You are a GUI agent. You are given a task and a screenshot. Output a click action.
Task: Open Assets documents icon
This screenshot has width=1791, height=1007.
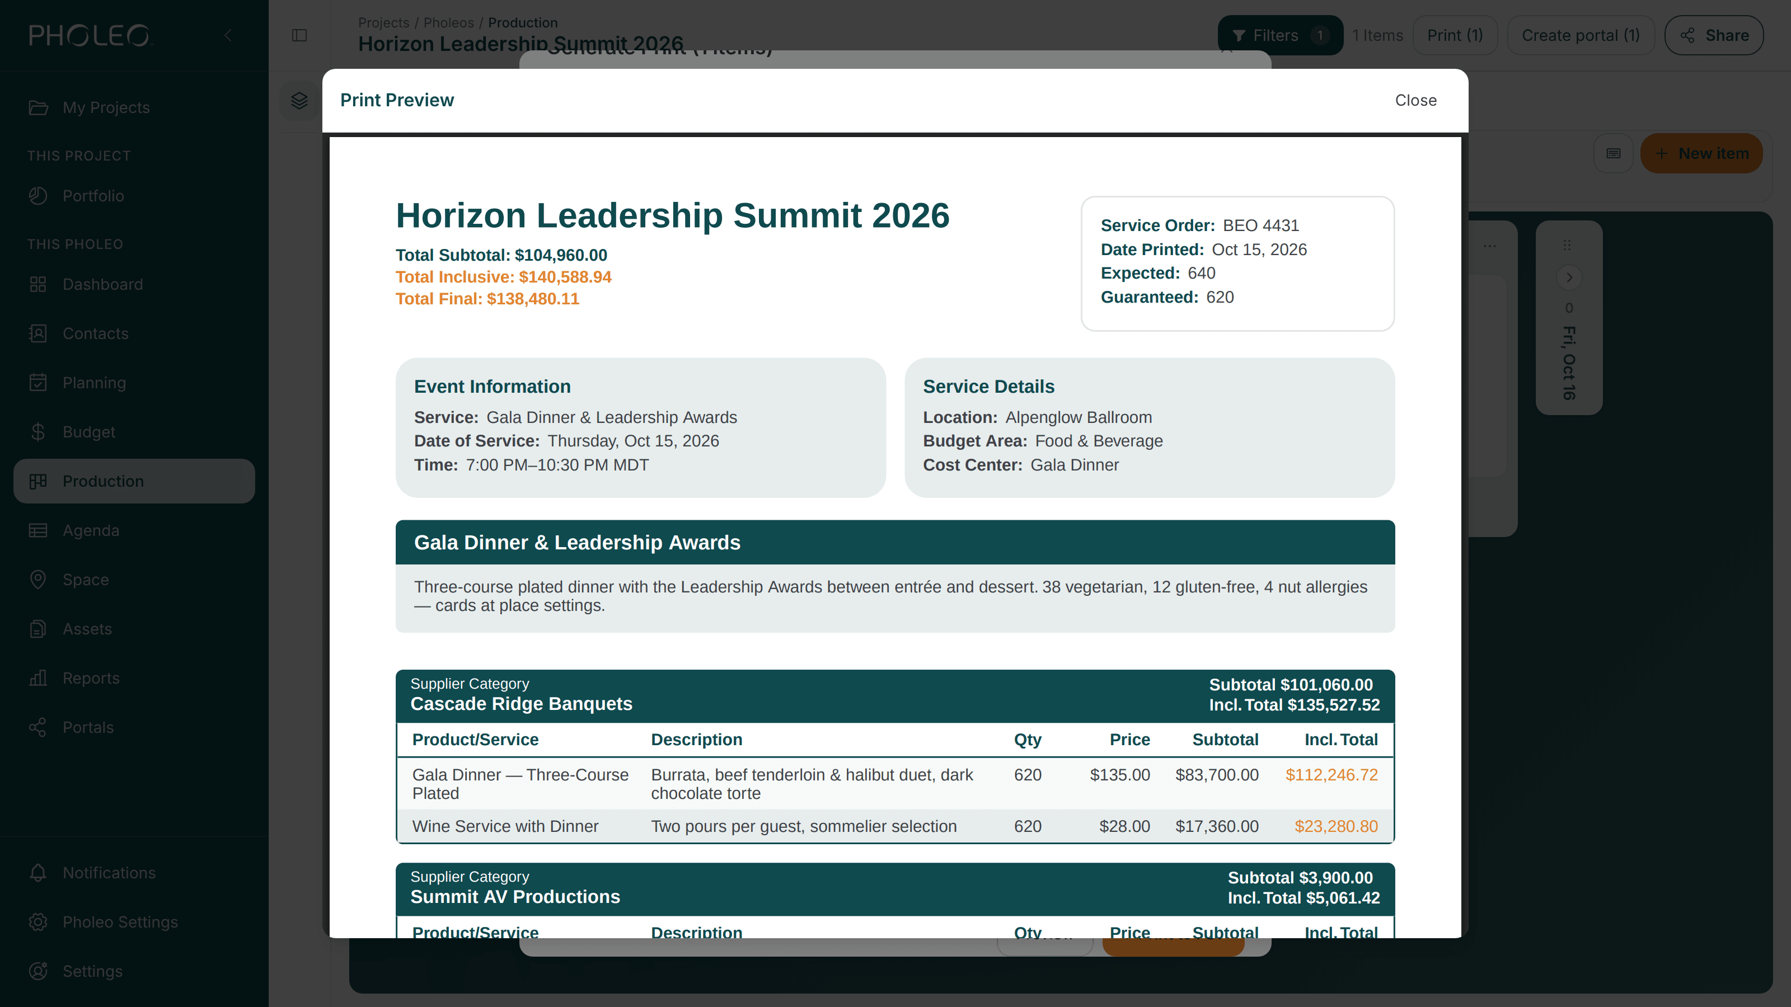point(38,629)
